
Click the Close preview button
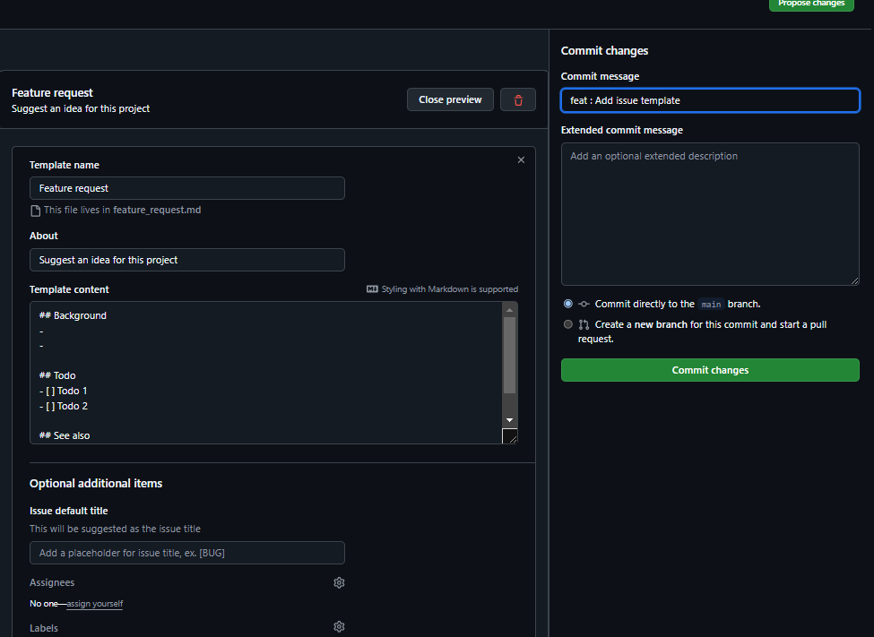point(450,99)
